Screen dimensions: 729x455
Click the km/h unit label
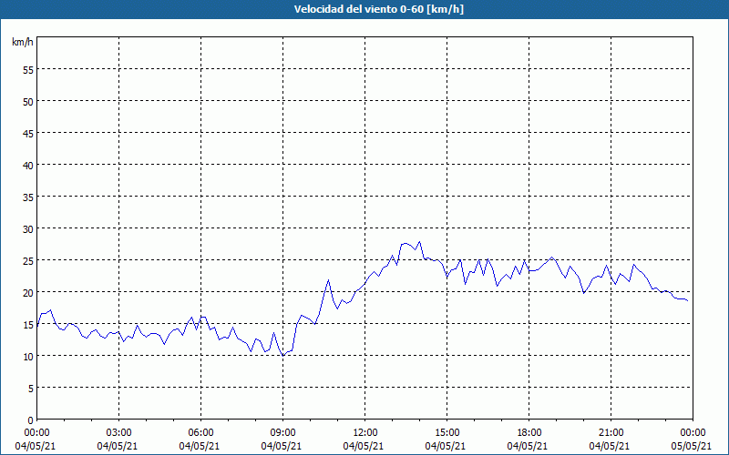point(23,42)
